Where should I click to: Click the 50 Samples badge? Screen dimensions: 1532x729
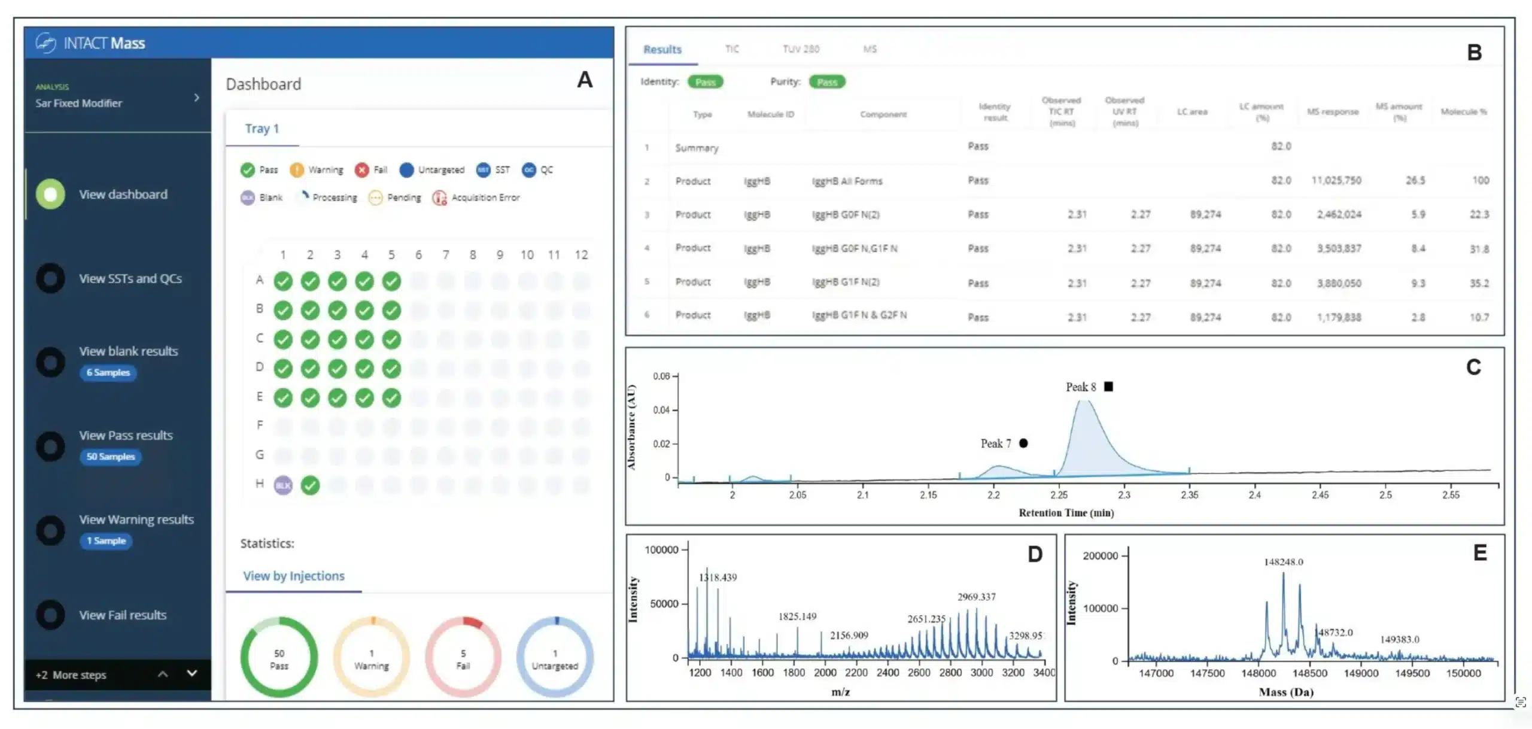point(110,457)
